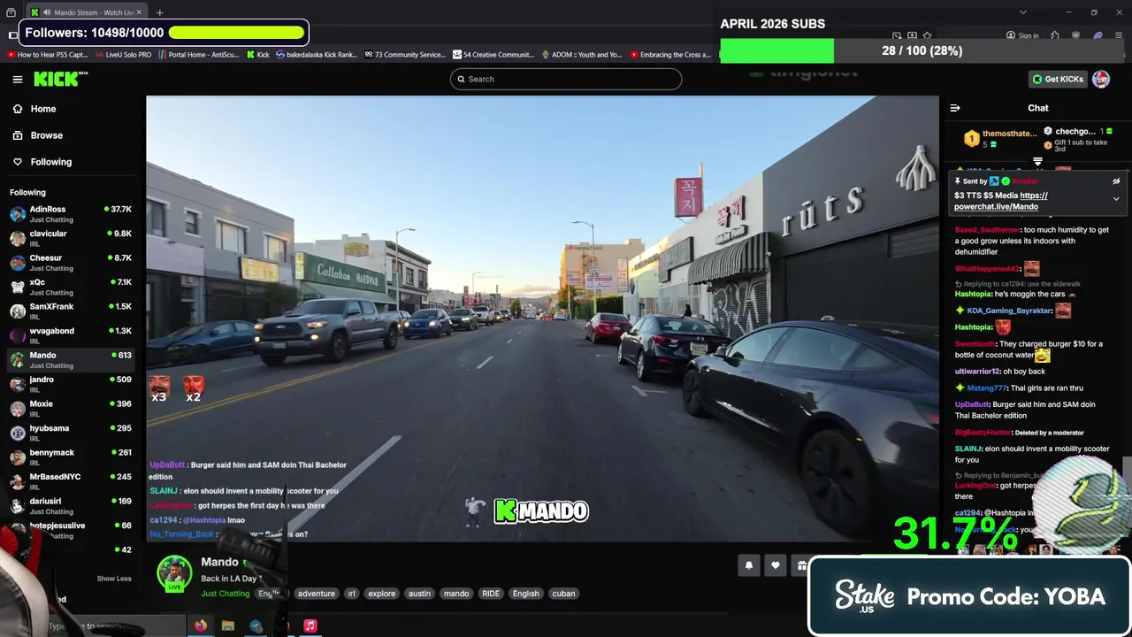Enable notifications with the bell button
Screen dimensions: 1132x637
(748, 565)
